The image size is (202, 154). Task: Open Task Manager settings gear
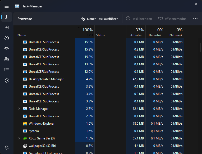coord(7,148)
